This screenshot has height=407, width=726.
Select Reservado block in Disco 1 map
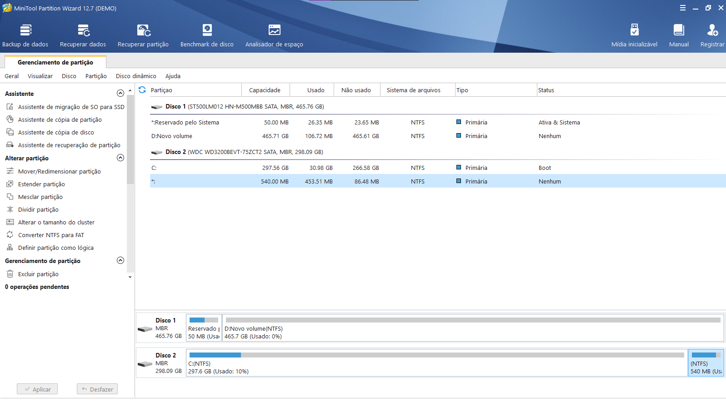(x=204, y=328)
